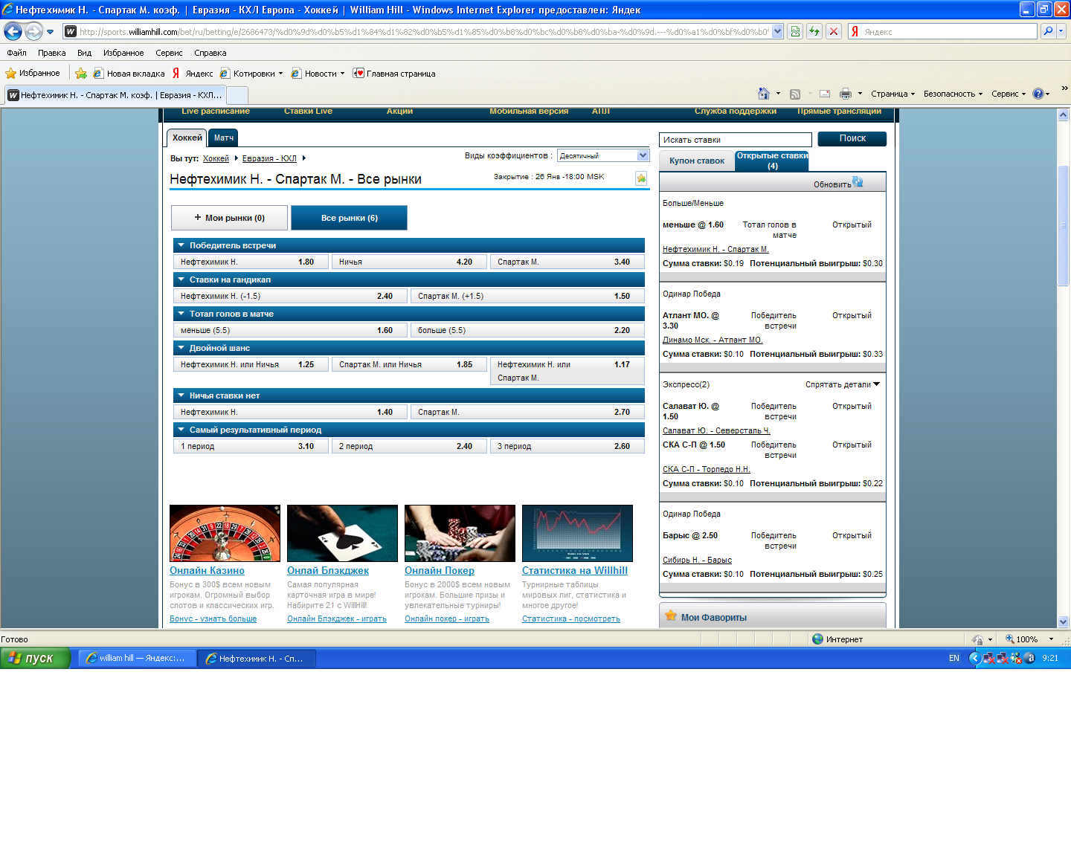Click the poker chips Онлайн Покер thumbnail
Viewport: 1071px width, 843px height.
coord(460,533)
